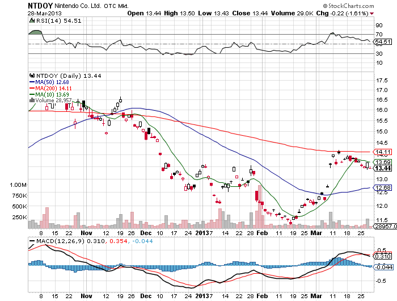This screenshot has height=301, width=397.
Task: Click the 0.310 MACD tag on right axis
Action: pos(383,256)
